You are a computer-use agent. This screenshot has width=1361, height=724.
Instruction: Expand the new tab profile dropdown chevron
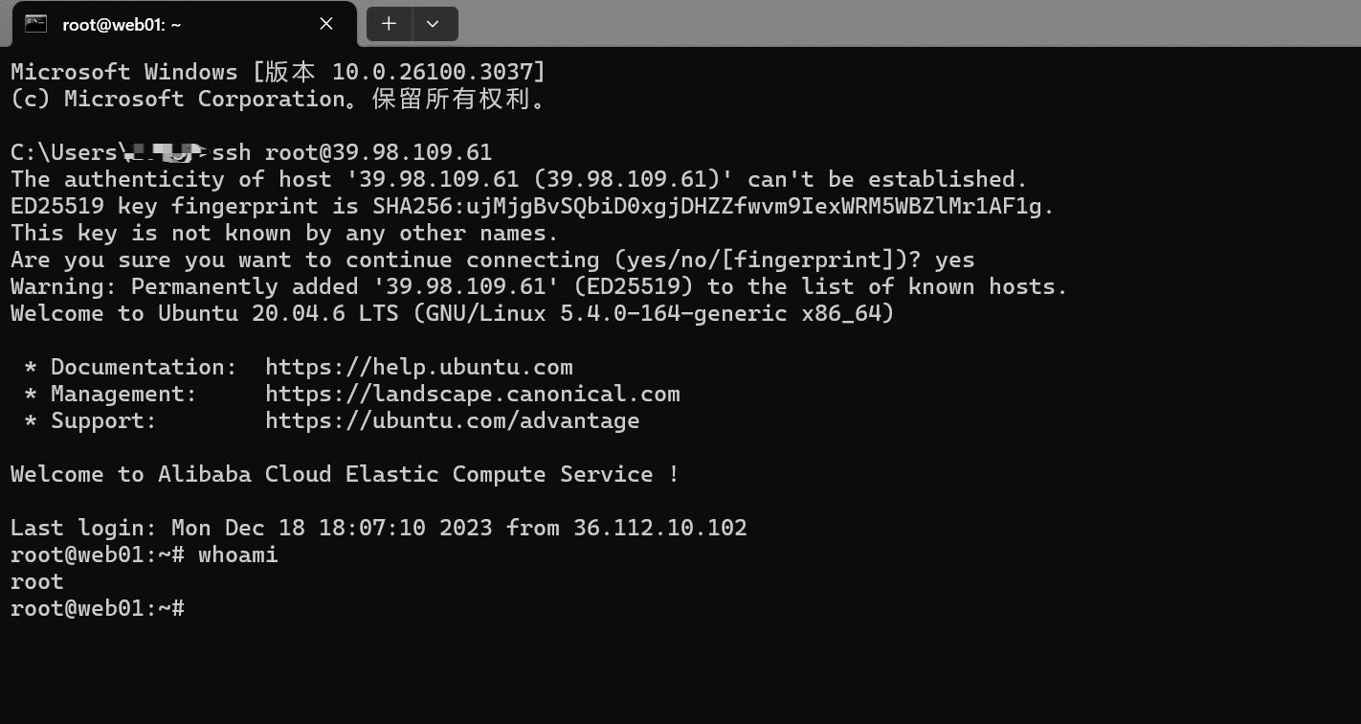pyautogui.click(x=433, y=24)
